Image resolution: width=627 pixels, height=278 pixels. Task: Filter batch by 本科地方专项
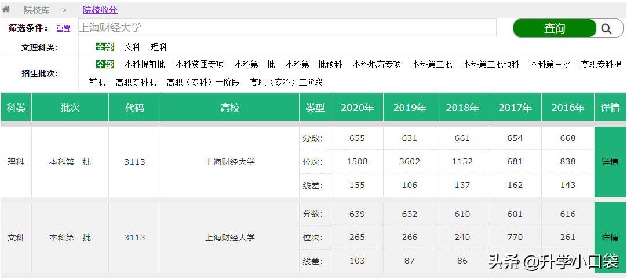click(x=377, y=64)
